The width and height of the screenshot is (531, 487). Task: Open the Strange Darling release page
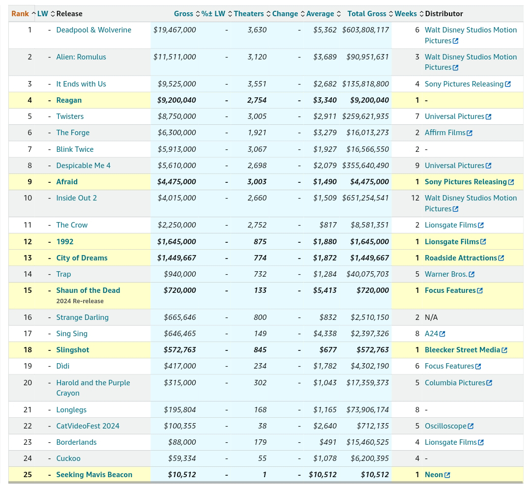click(82, 317)
